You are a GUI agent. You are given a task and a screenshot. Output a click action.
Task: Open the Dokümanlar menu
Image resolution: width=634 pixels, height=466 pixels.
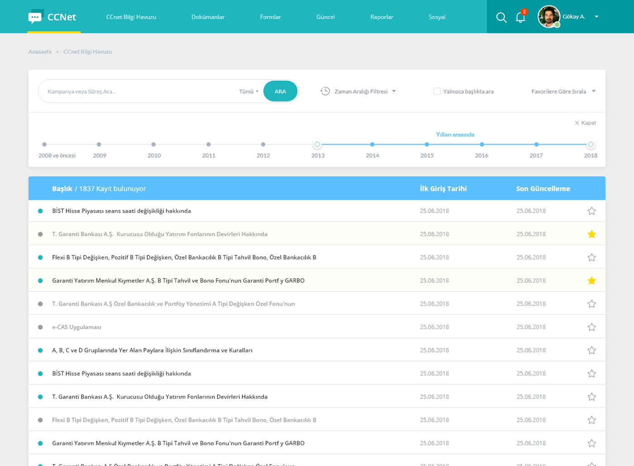[208, 17]
